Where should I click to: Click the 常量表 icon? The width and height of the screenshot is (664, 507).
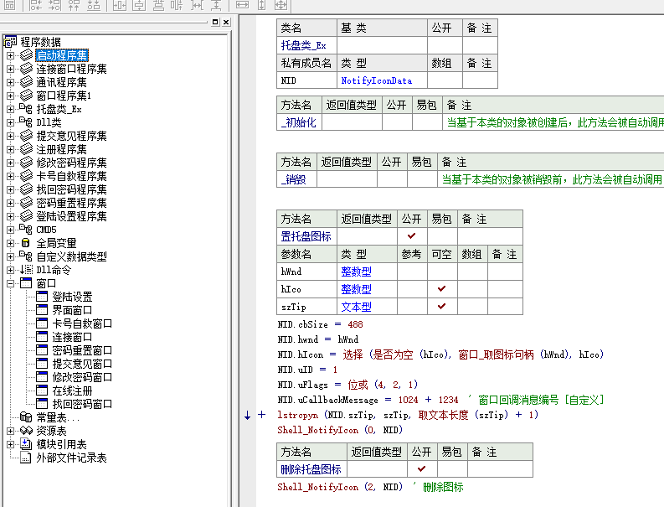(x=26, y=417)
